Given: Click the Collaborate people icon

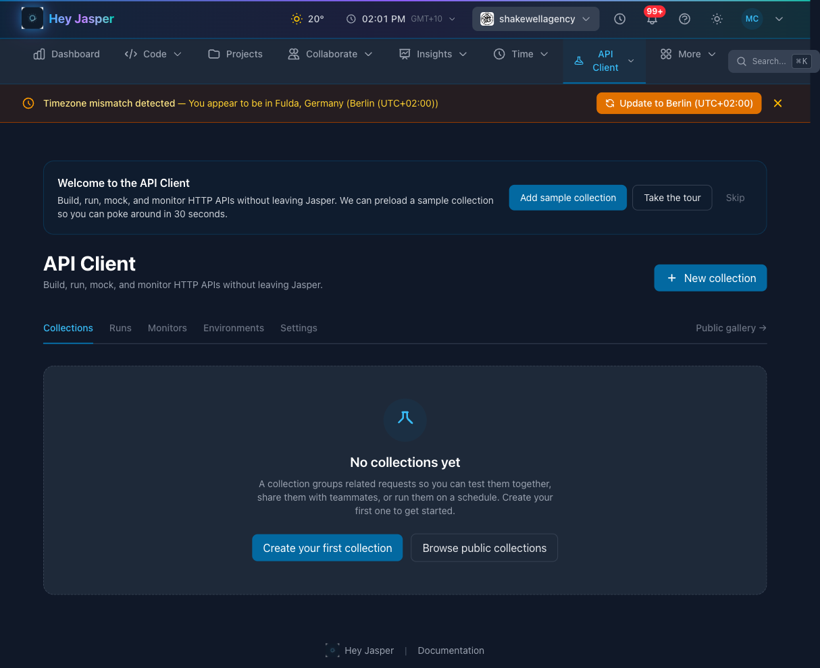Looking at the screenshot, I should (294, 54).
